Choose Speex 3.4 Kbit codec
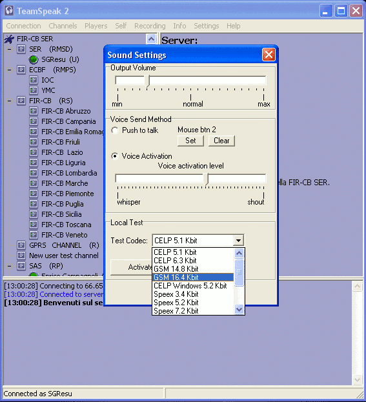 (x=194, y=294)
